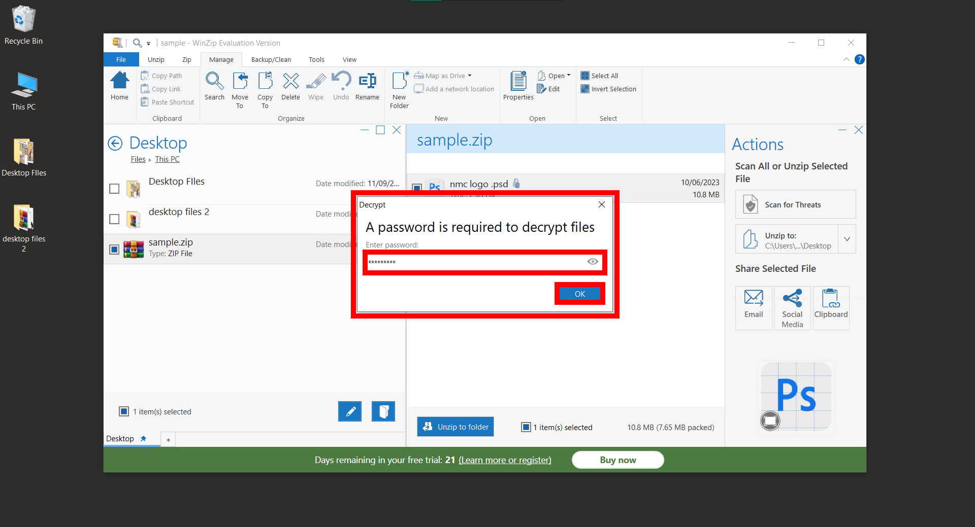
Task: Uncheck the sample.zip selection checkbox
Action: [114, 249]
